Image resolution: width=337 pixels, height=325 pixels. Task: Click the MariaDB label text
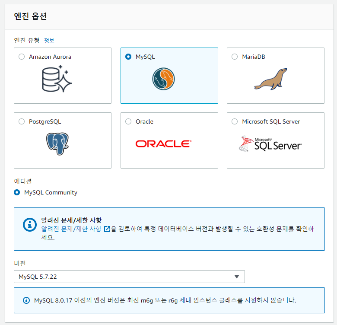click(254, 57)
